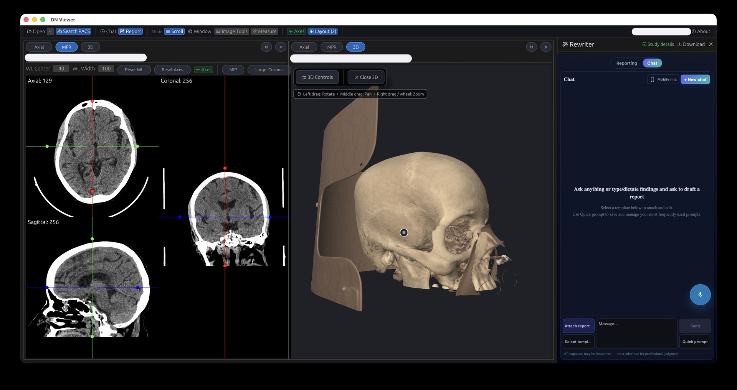737x390 pixels.
Task: Toggle the Chat panel from top toolbar
Action: [x=108, y=31]
